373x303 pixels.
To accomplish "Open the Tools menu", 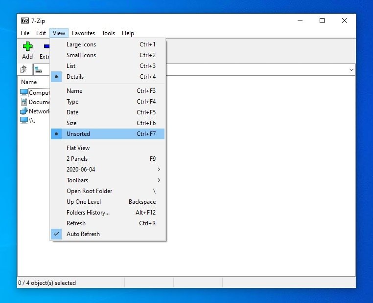I will (109, 33).
